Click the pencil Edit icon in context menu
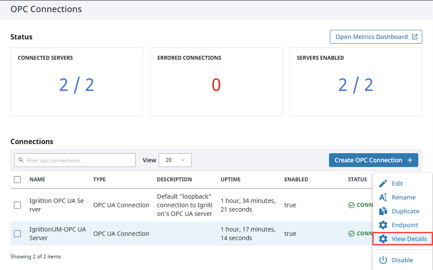This screenshot has height=270, width=433. [x=383, y=183]
